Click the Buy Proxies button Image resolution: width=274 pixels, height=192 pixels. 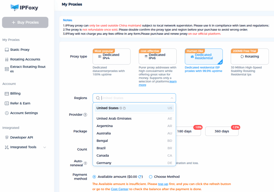25,22
